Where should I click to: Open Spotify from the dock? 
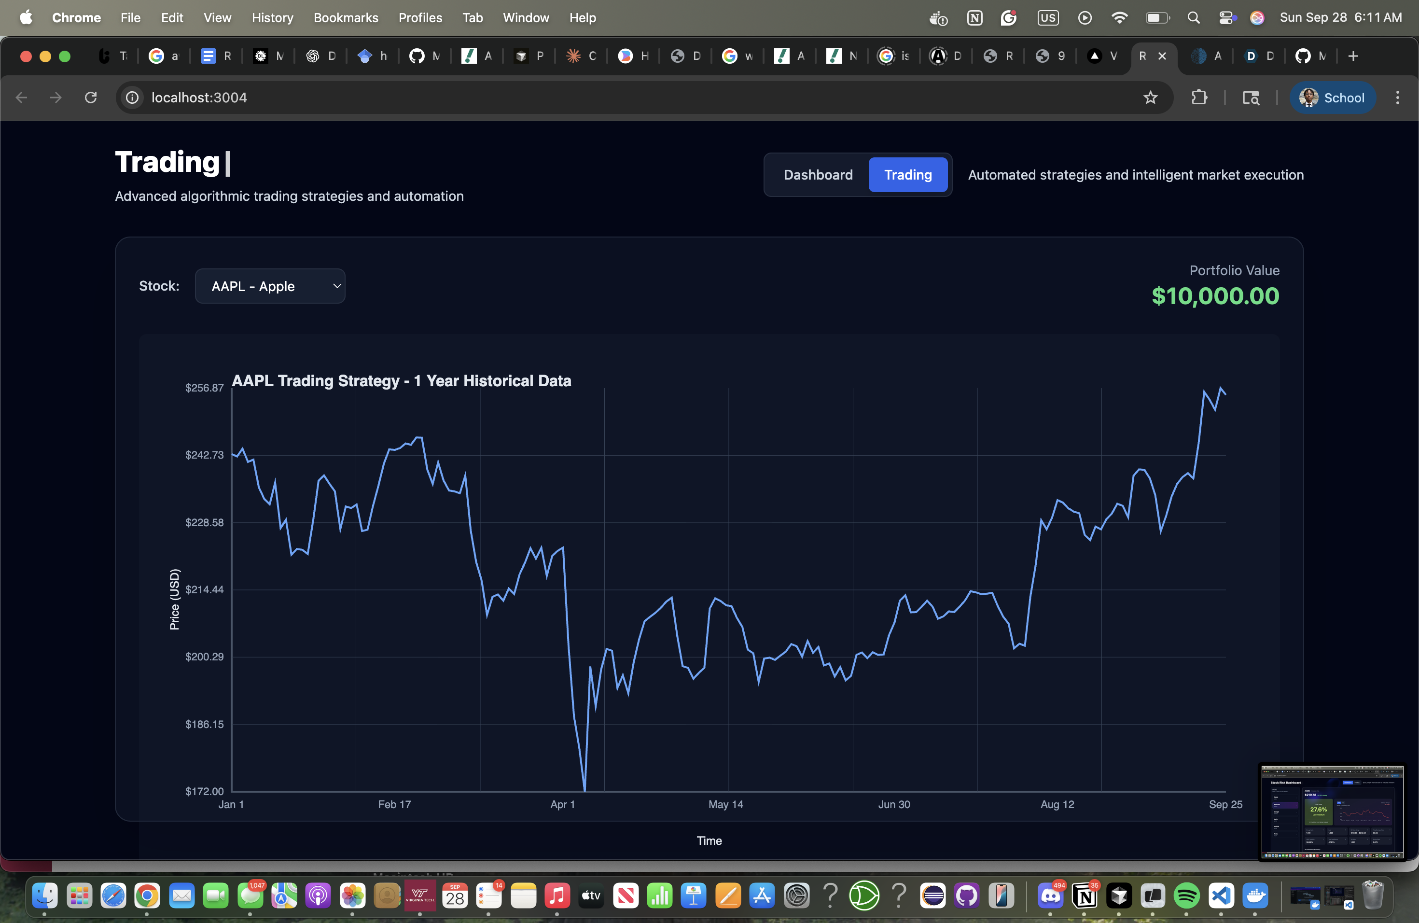coord(1186,895)
